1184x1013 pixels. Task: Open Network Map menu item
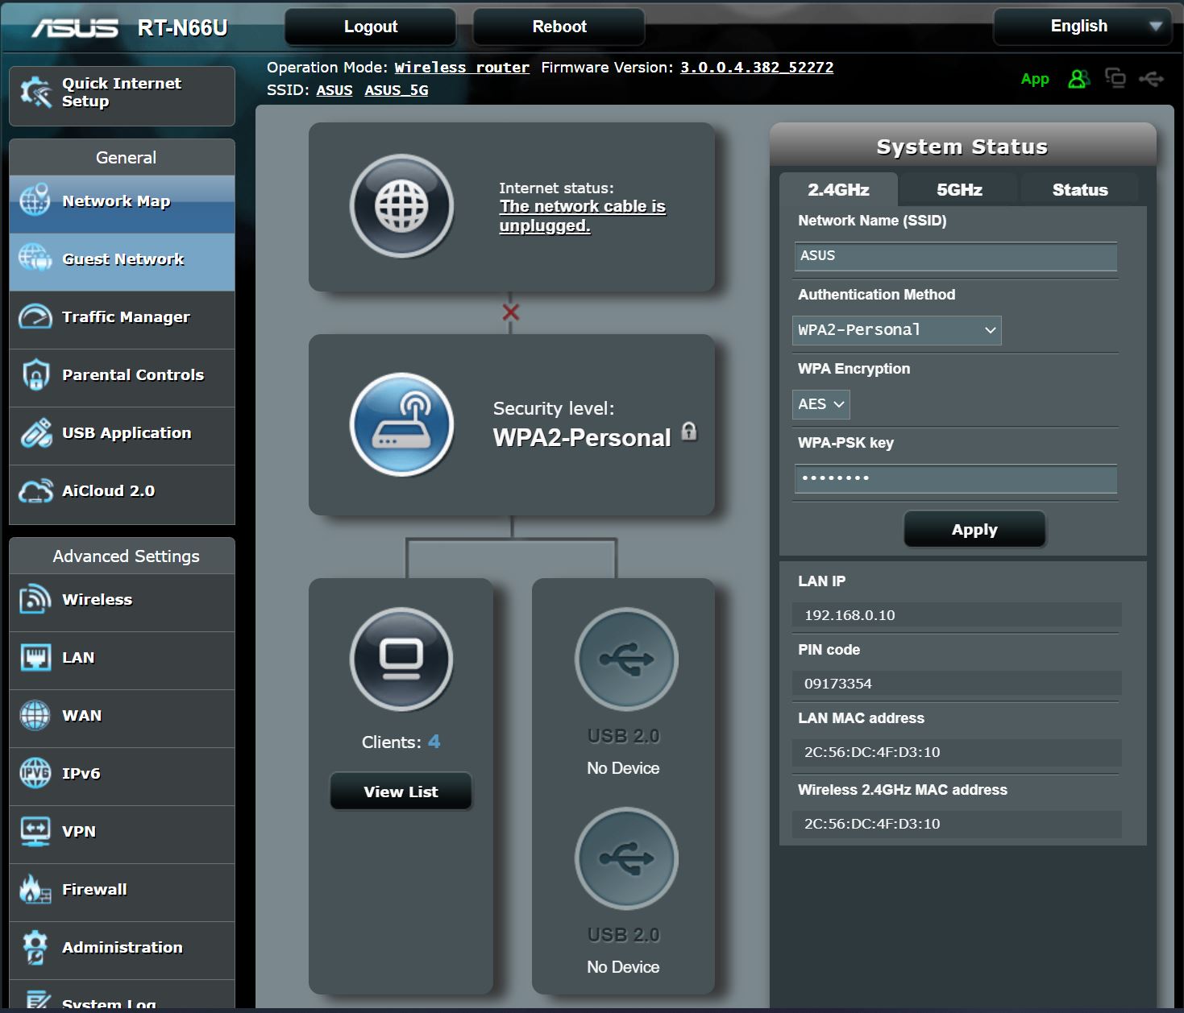click(x=123, y=205)
